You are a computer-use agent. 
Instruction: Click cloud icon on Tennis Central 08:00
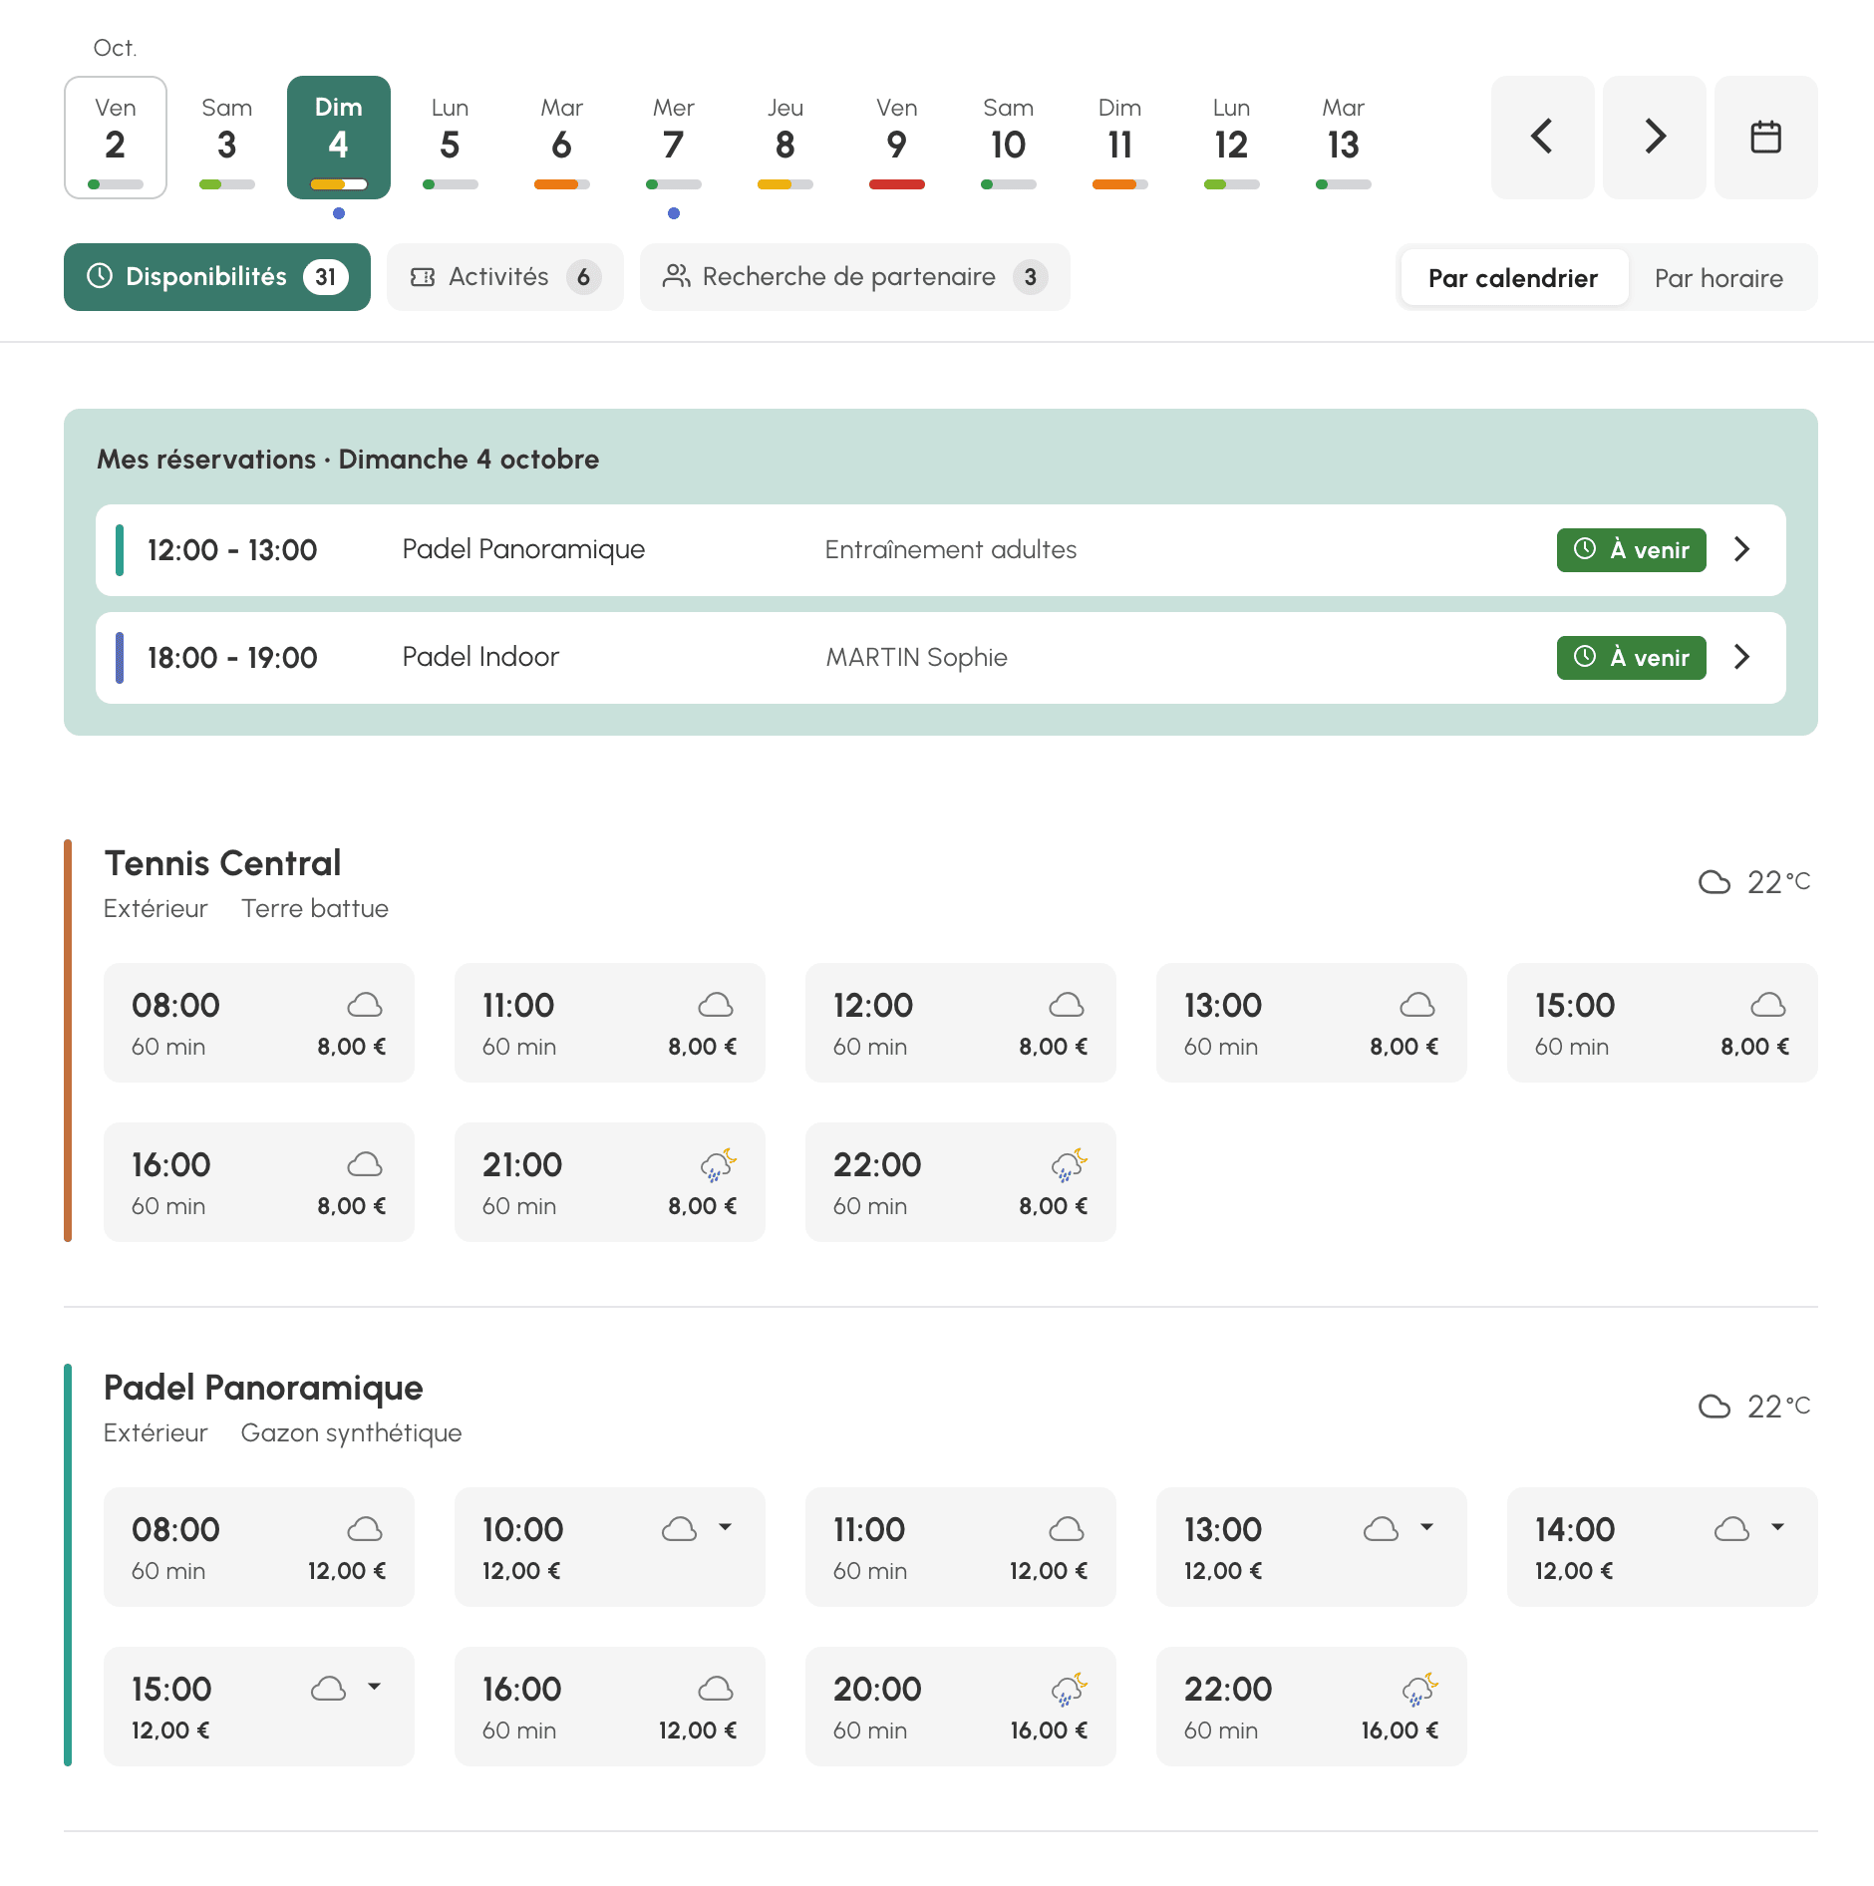click(x=365, y=1005)
